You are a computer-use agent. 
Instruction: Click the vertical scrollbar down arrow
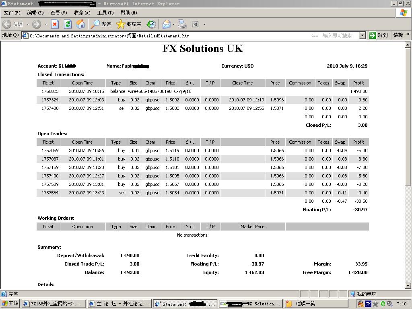(x=408, y=286)
